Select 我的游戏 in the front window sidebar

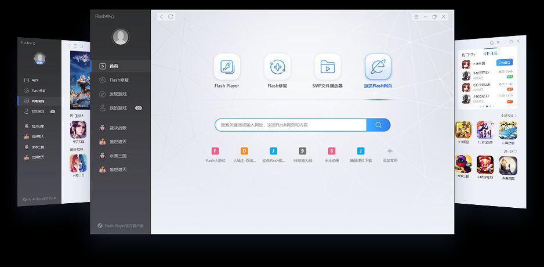point(121,108)
